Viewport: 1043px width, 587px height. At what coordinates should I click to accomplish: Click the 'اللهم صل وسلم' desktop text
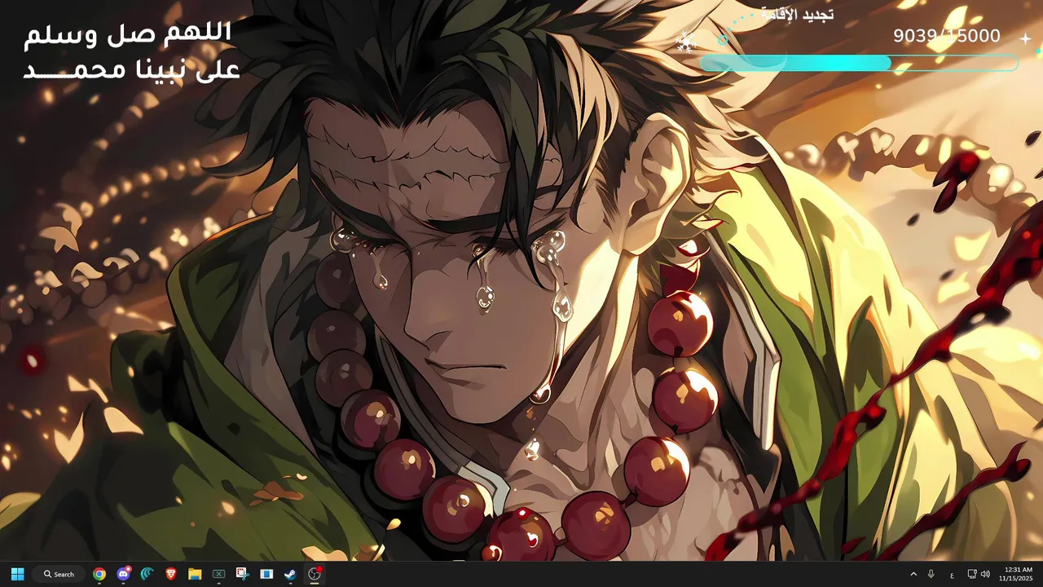(128, 34)
